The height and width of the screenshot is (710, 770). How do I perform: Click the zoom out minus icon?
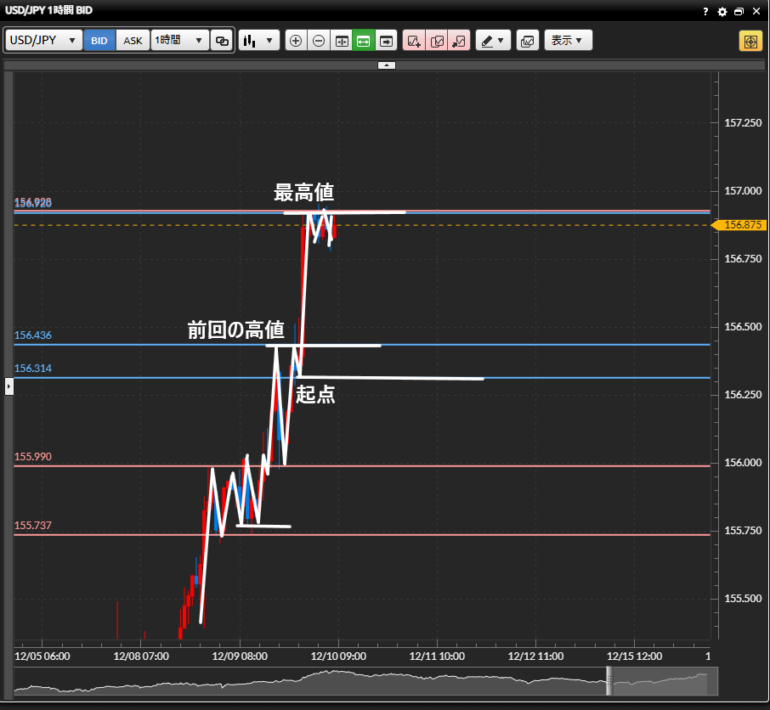pos(319,41)
